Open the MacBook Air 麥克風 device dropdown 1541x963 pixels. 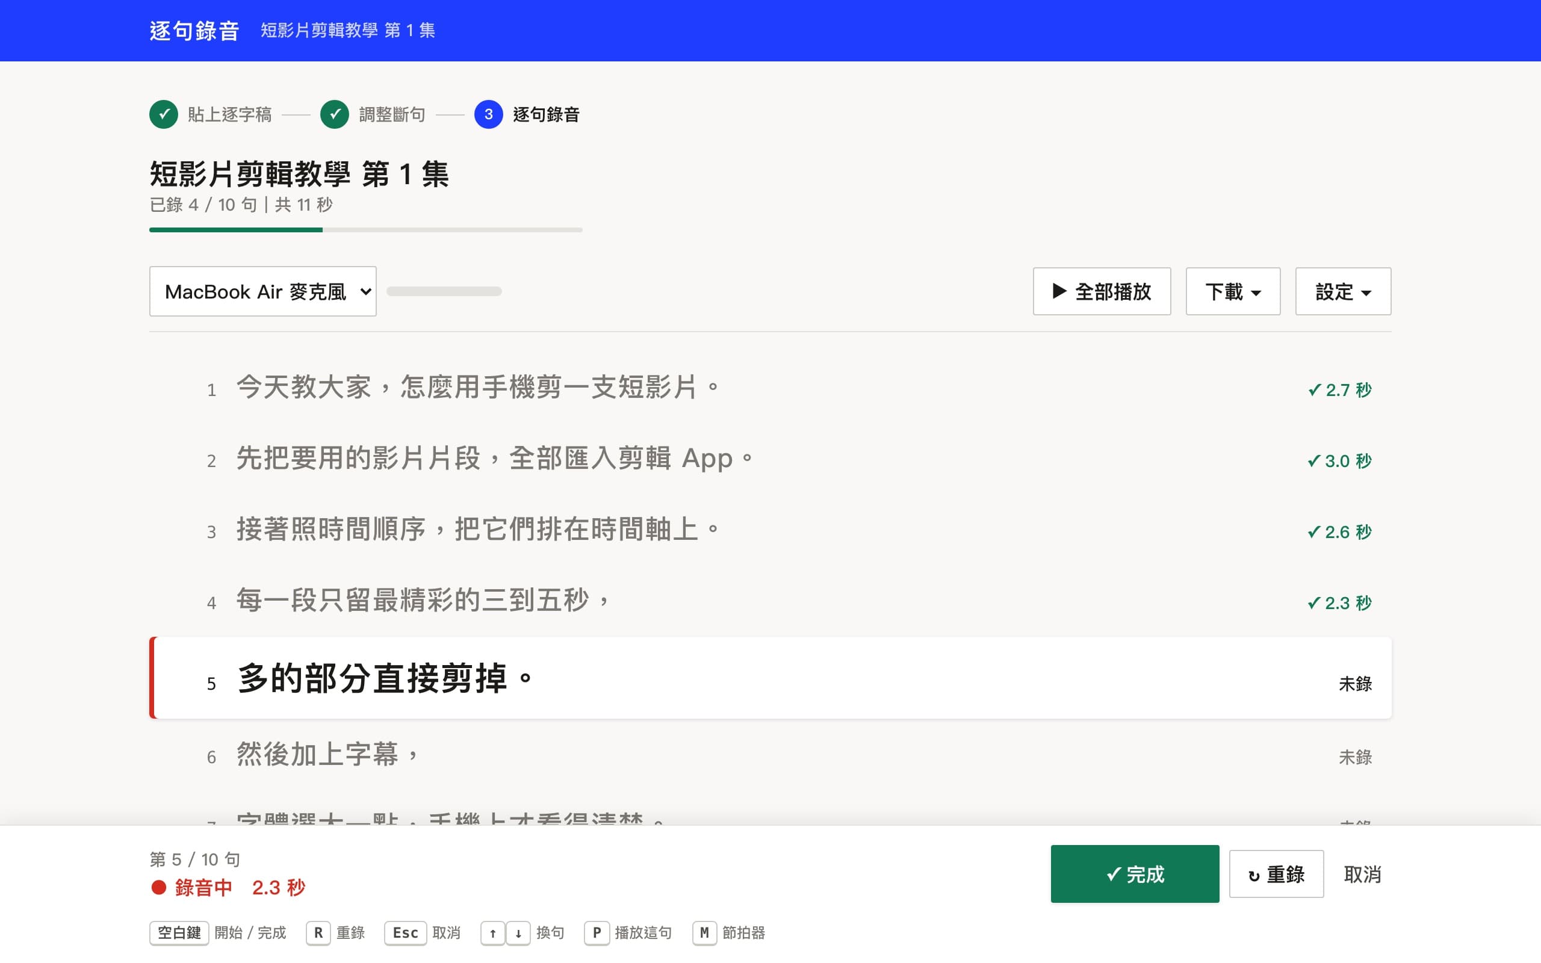[263, 291]
